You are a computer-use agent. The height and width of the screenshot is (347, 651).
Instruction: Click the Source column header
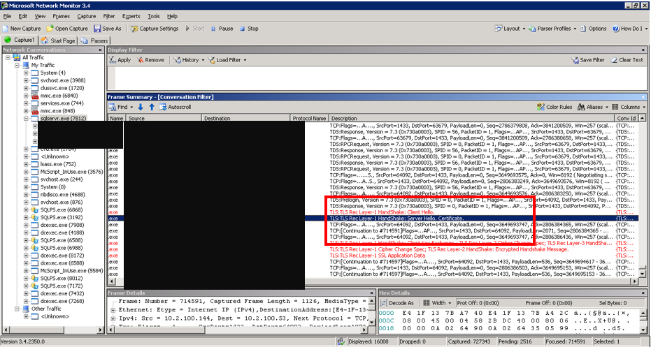click(x=164, y=118)
